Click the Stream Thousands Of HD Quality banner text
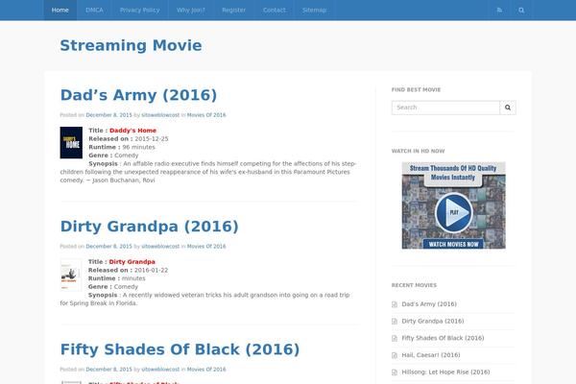Image resolution: width=576 pixels, height=384 pixels. 453,173
